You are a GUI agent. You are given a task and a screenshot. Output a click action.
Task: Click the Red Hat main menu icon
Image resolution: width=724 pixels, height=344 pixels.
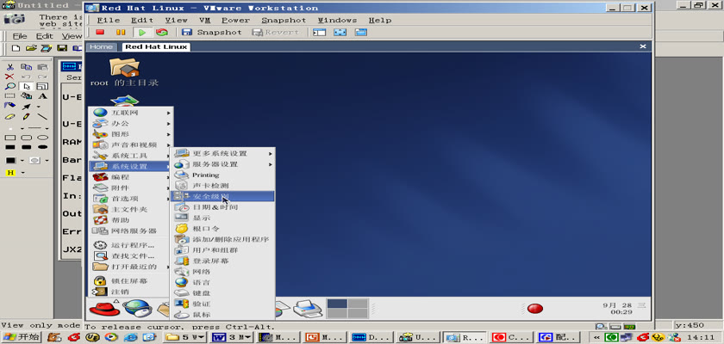click(104, 308)
